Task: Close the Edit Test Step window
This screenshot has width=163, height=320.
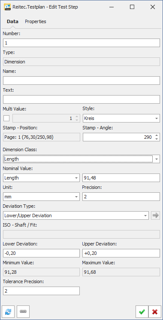Action: pyautogui.click(x=153, y=7)
